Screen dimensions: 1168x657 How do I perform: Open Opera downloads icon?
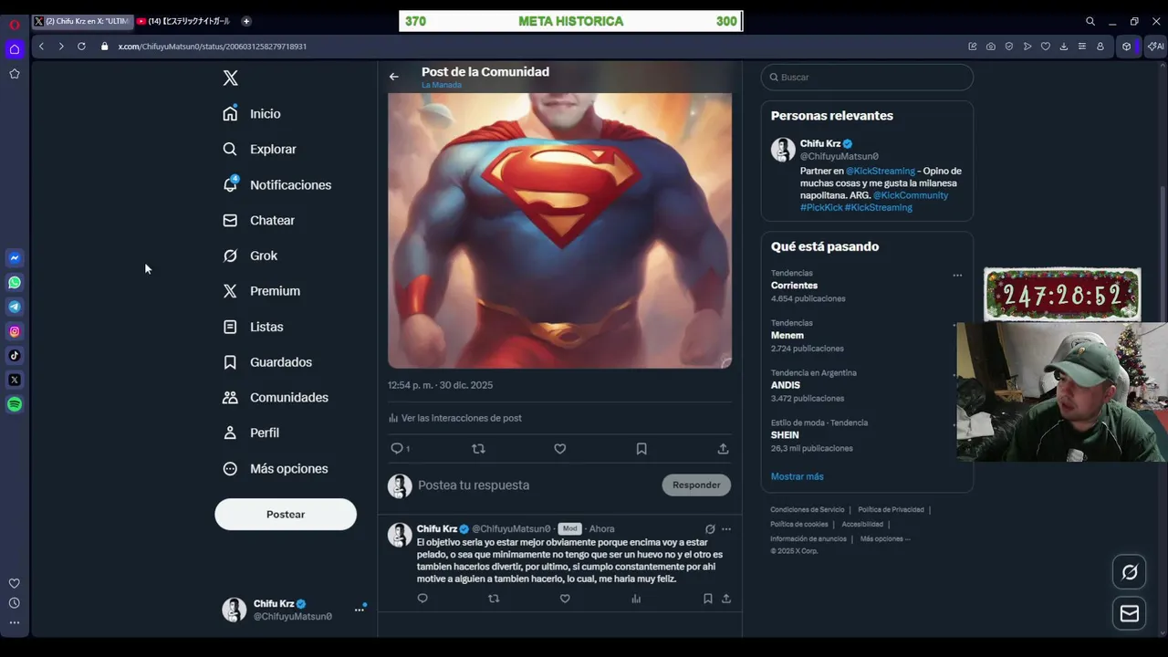[x=1064, y=47]
